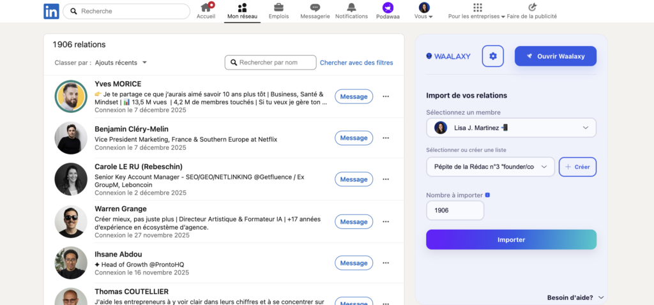This screenshot has width=654, height=305.
Task: Message Warren Grange
Action: [354, 221]
